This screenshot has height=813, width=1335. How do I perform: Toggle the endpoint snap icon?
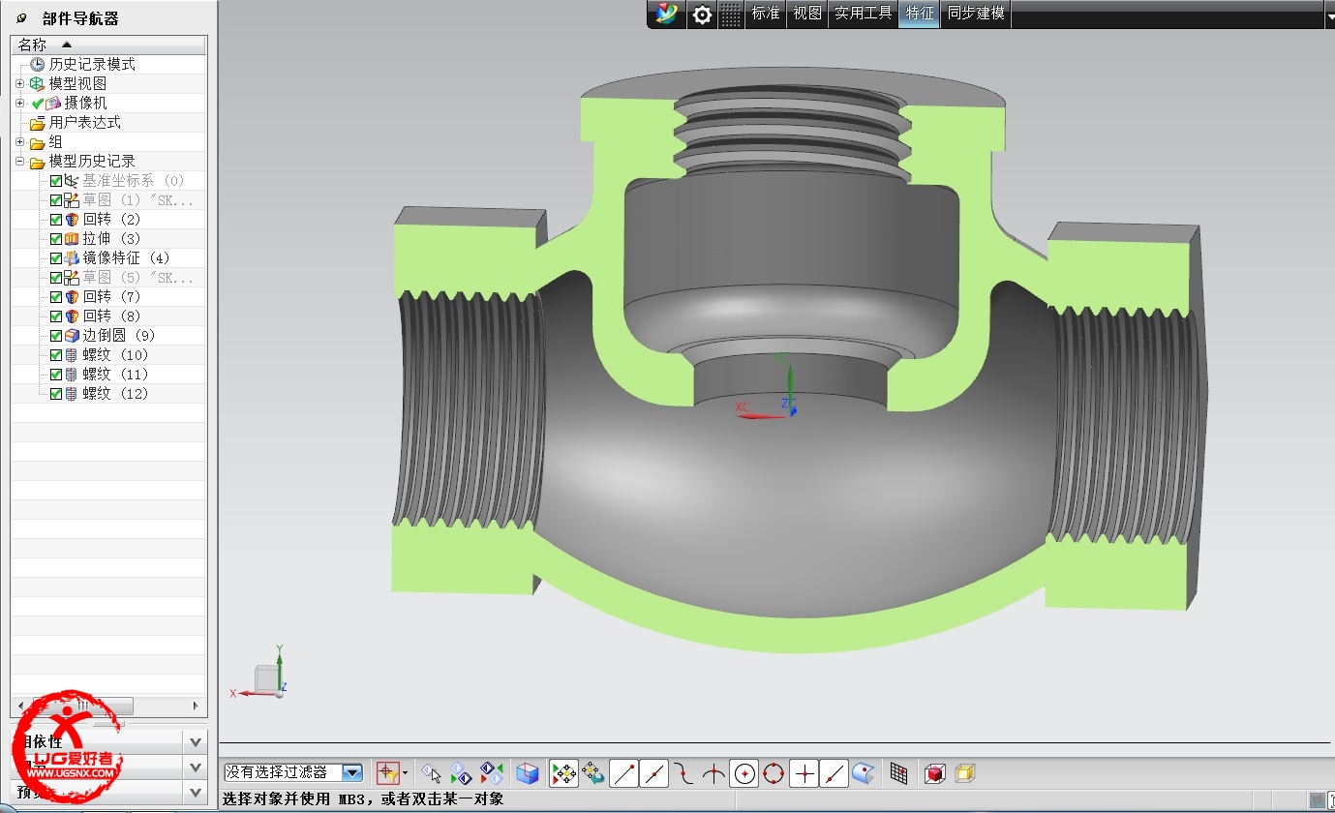(623, 773)
